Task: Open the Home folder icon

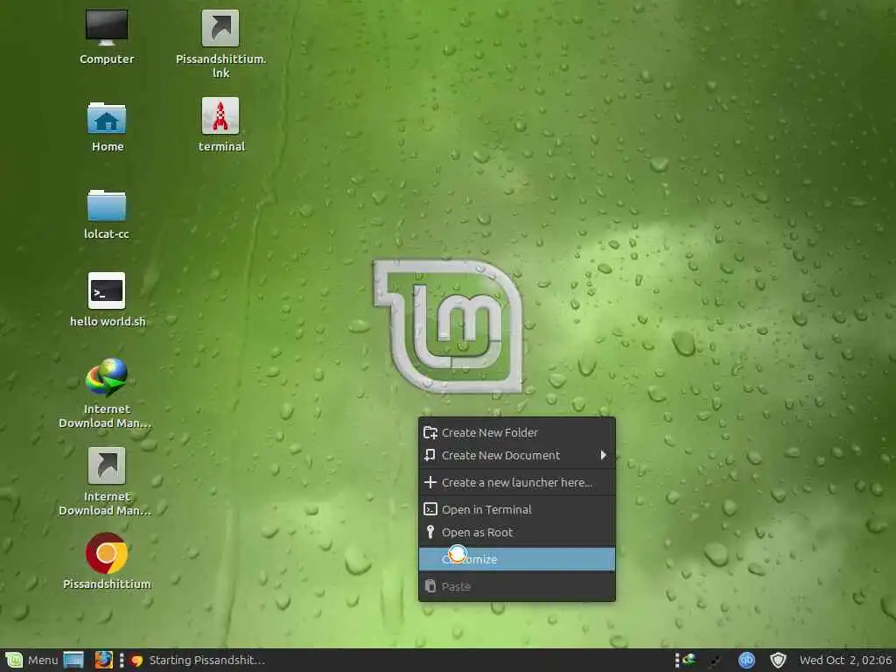Action: coord(107,118)
